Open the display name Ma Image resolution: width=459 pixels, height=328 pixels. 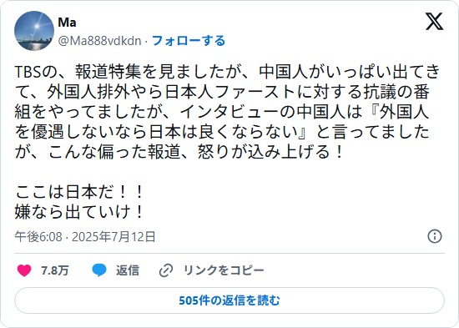[x=67, y=23]
